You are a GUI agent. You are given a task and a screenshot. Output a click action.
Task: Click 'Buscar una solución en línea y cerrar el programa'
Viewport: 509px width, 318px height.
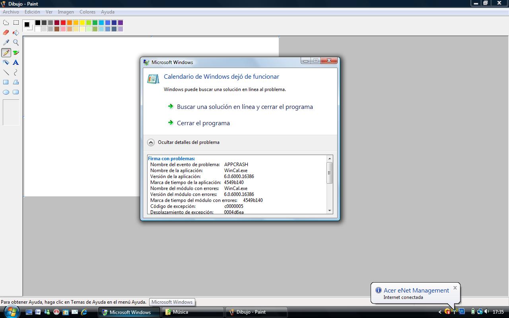pyautogui.click(x=245, y=107)
